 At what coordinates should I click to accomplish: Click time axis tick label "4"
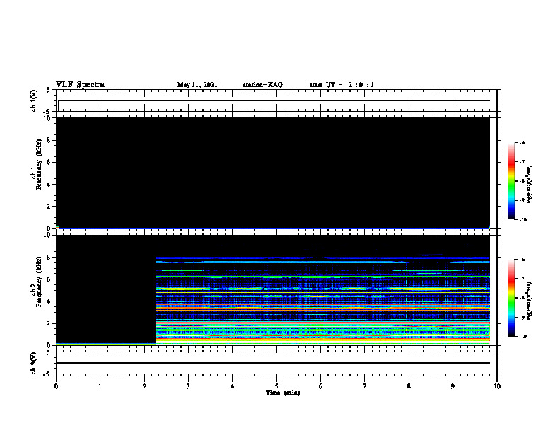(x=233, y=386)
